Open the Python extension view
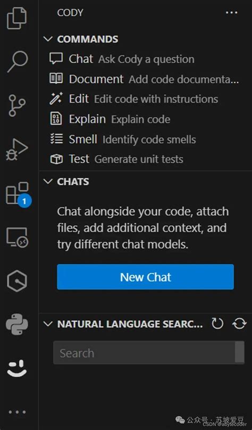Viewport: 252px width, 430px height. [17, 325]
